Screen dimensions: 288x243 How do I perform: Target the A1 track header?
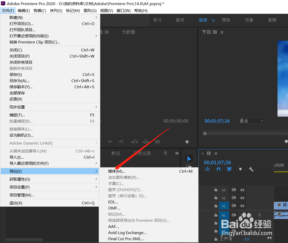[x=224, y=215]
